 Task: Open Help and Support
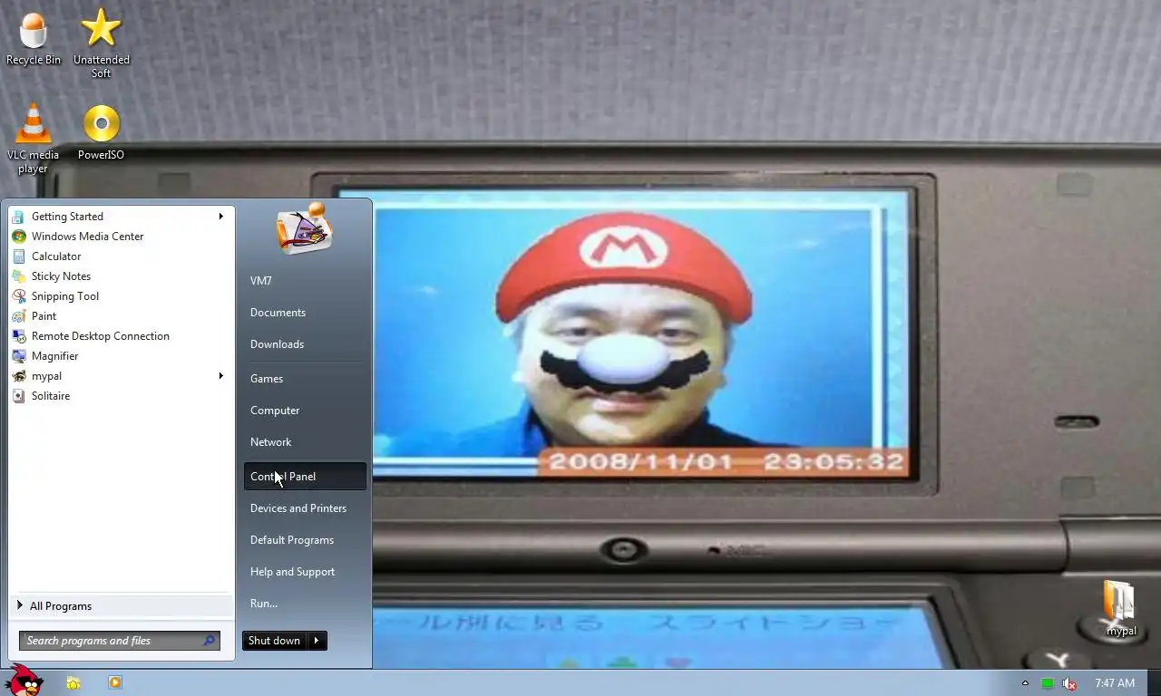304,572
